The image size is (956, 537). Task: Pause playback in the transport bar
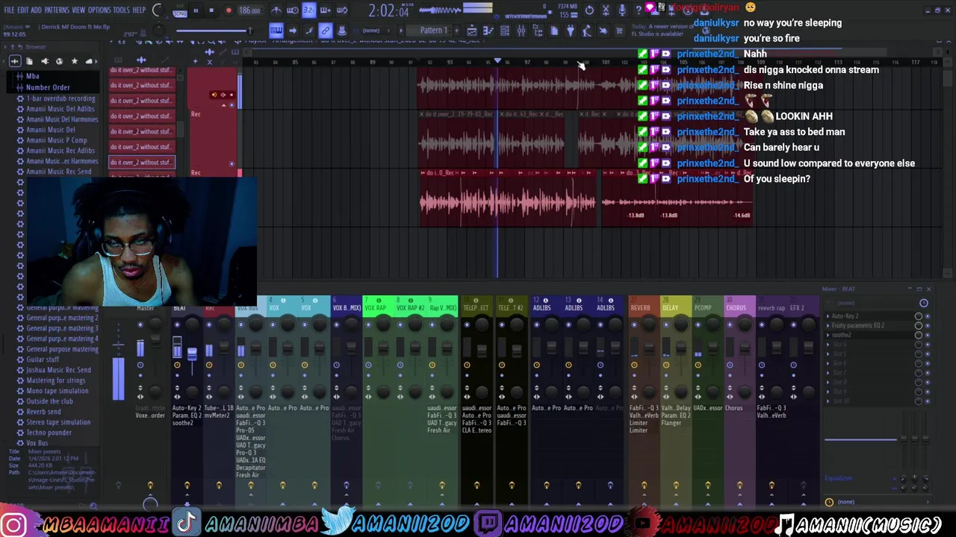point(196,10)
